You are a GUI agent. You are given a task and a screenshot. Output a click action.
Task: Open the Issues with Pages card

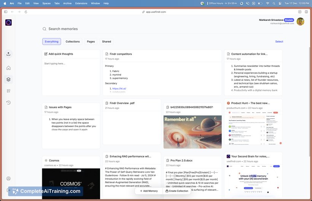click(71, 126)
